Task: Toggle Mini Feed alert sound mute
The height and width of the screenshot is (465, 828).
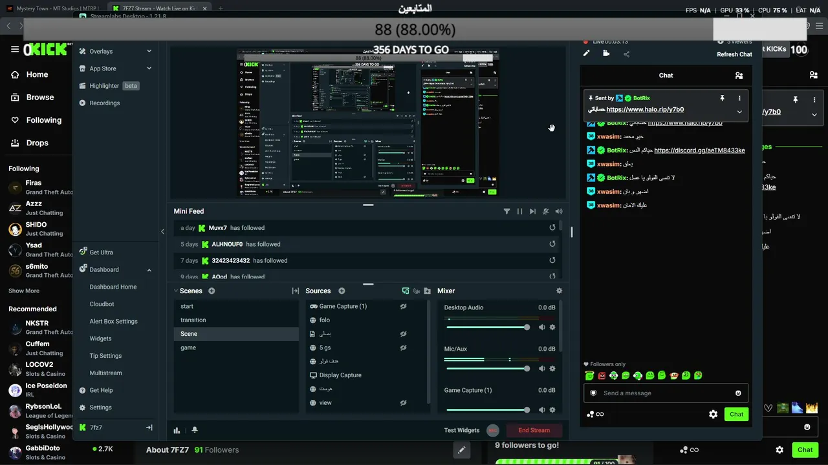Action: [x=546, y=211]
